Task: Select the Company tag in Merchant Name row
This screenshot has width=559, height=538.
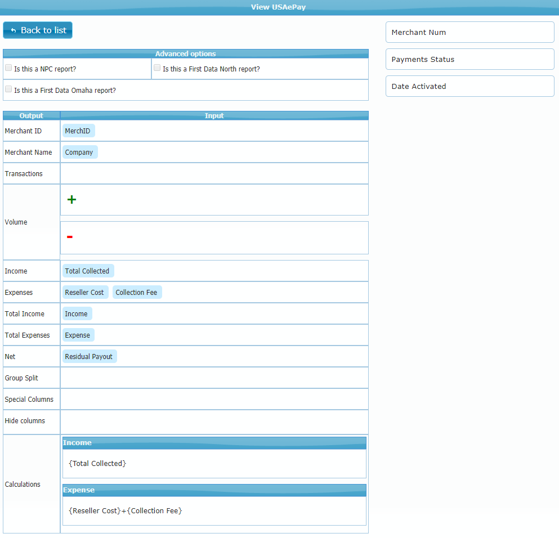Action: click(x=79, y=152)
